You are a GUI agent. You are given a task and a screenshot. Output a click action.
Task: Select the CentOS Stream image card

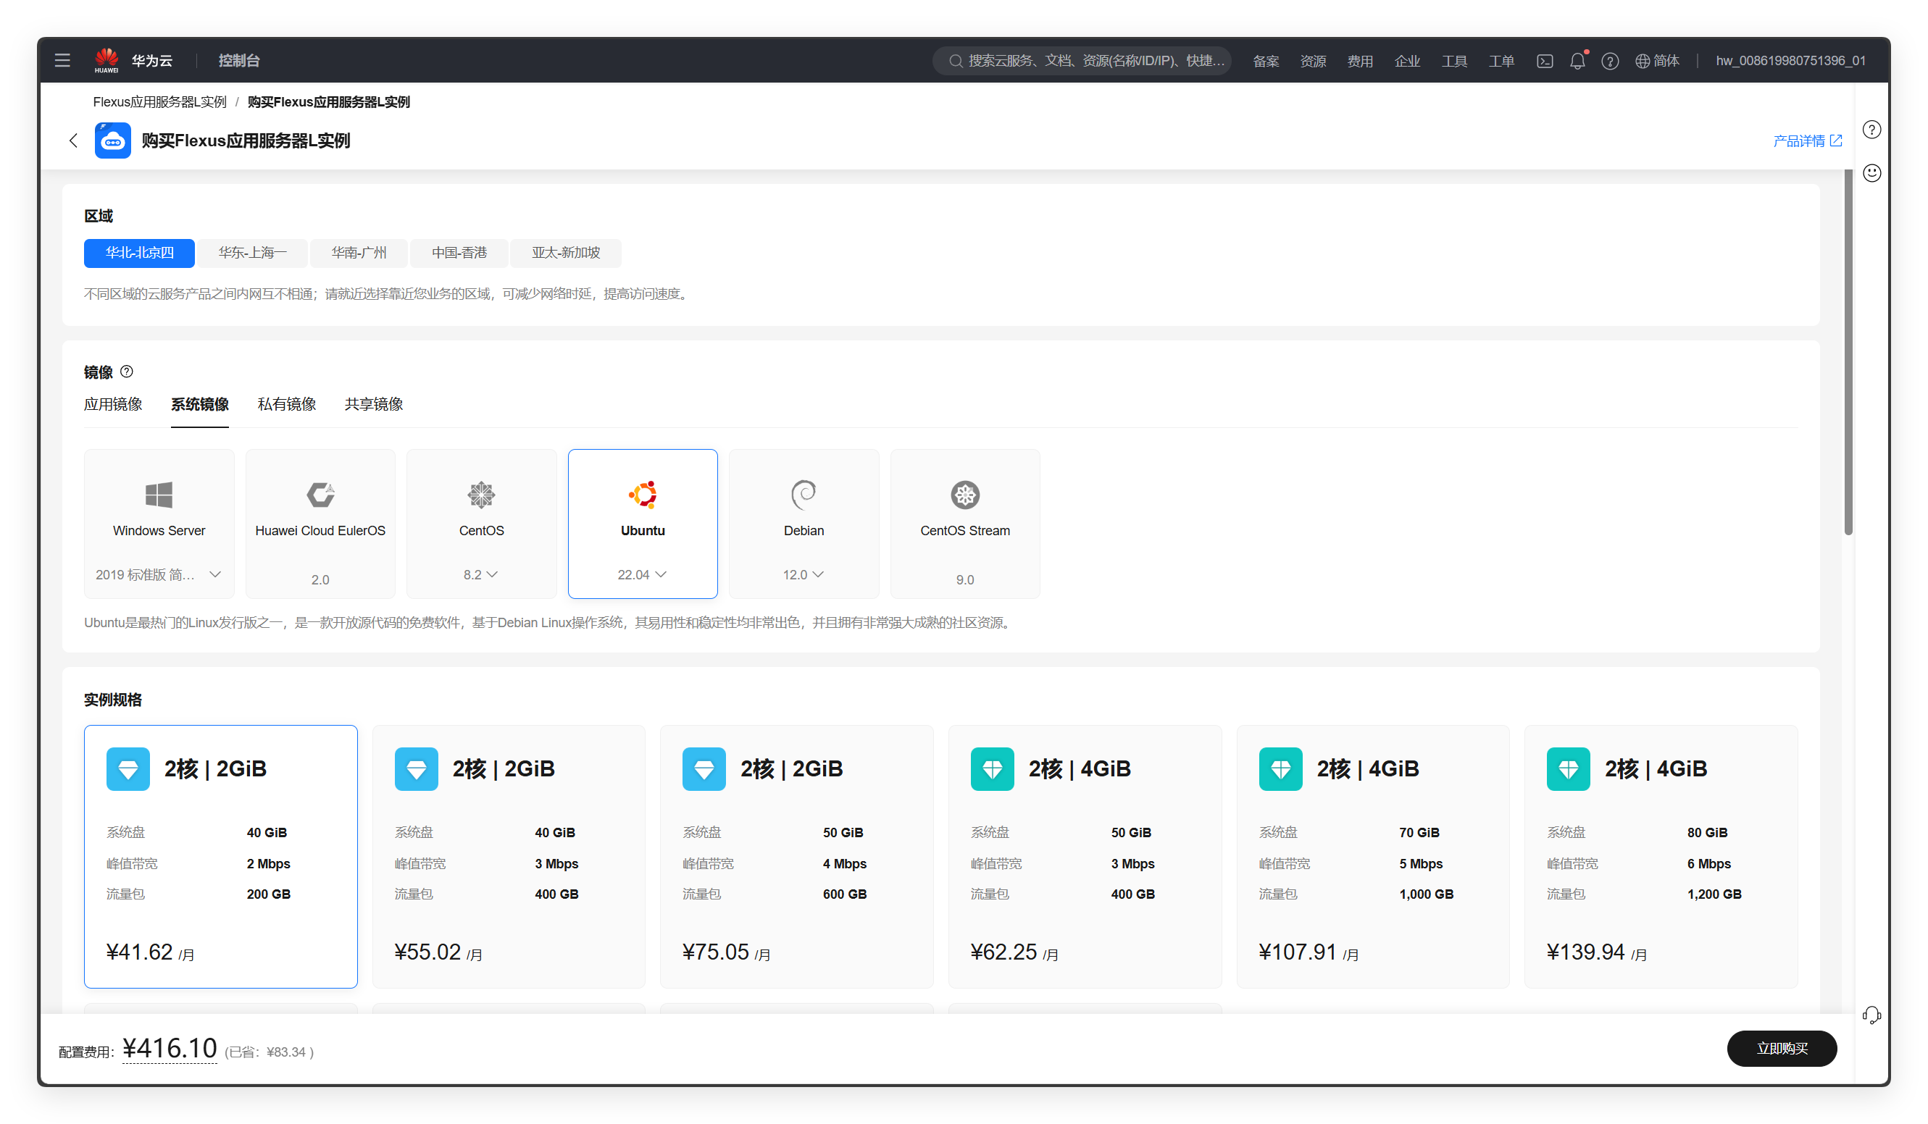(x=966, y=524)
